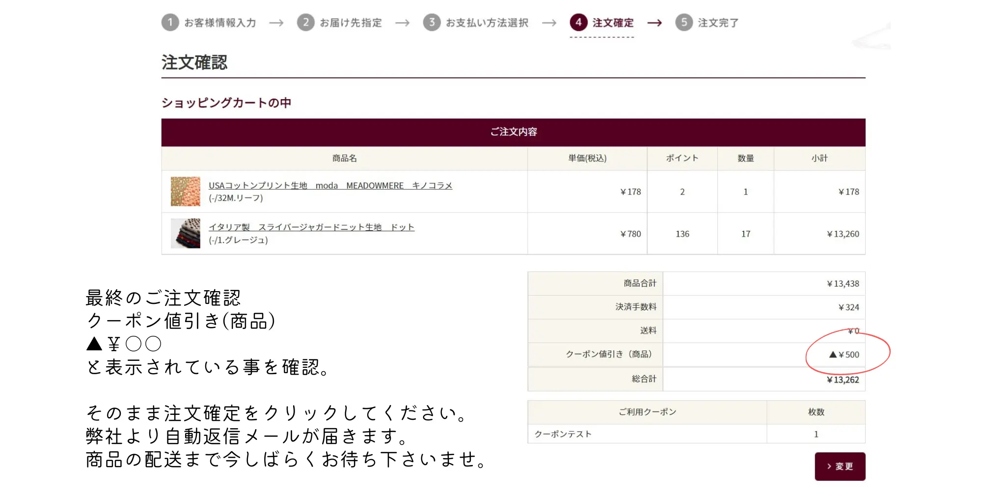Select the お届け先指定 step label
The image size is (982, 491).
351,23
